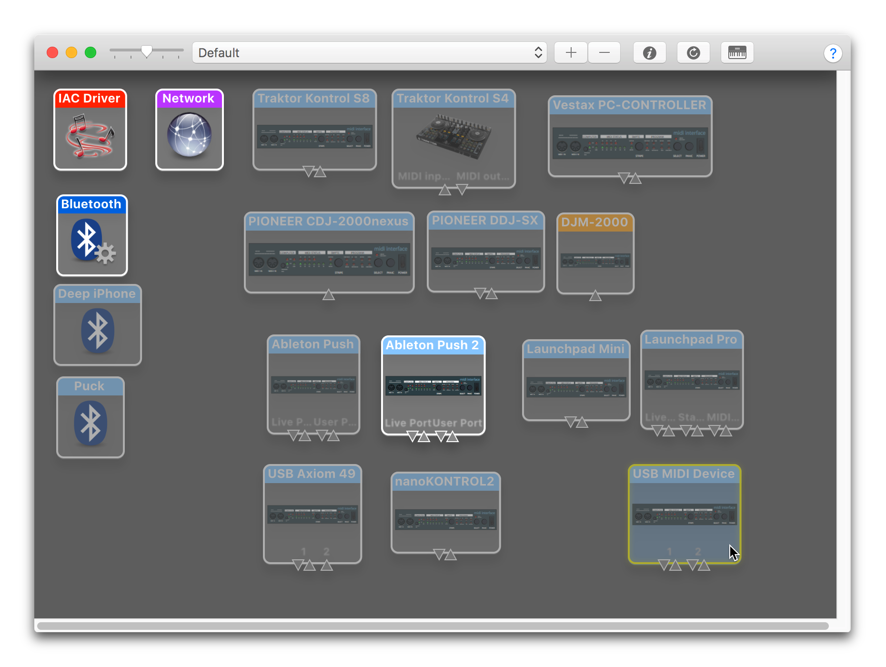Screen dimensions: 886x667
Task: Select the Launchpad Pro device
Action: (692, 380)
